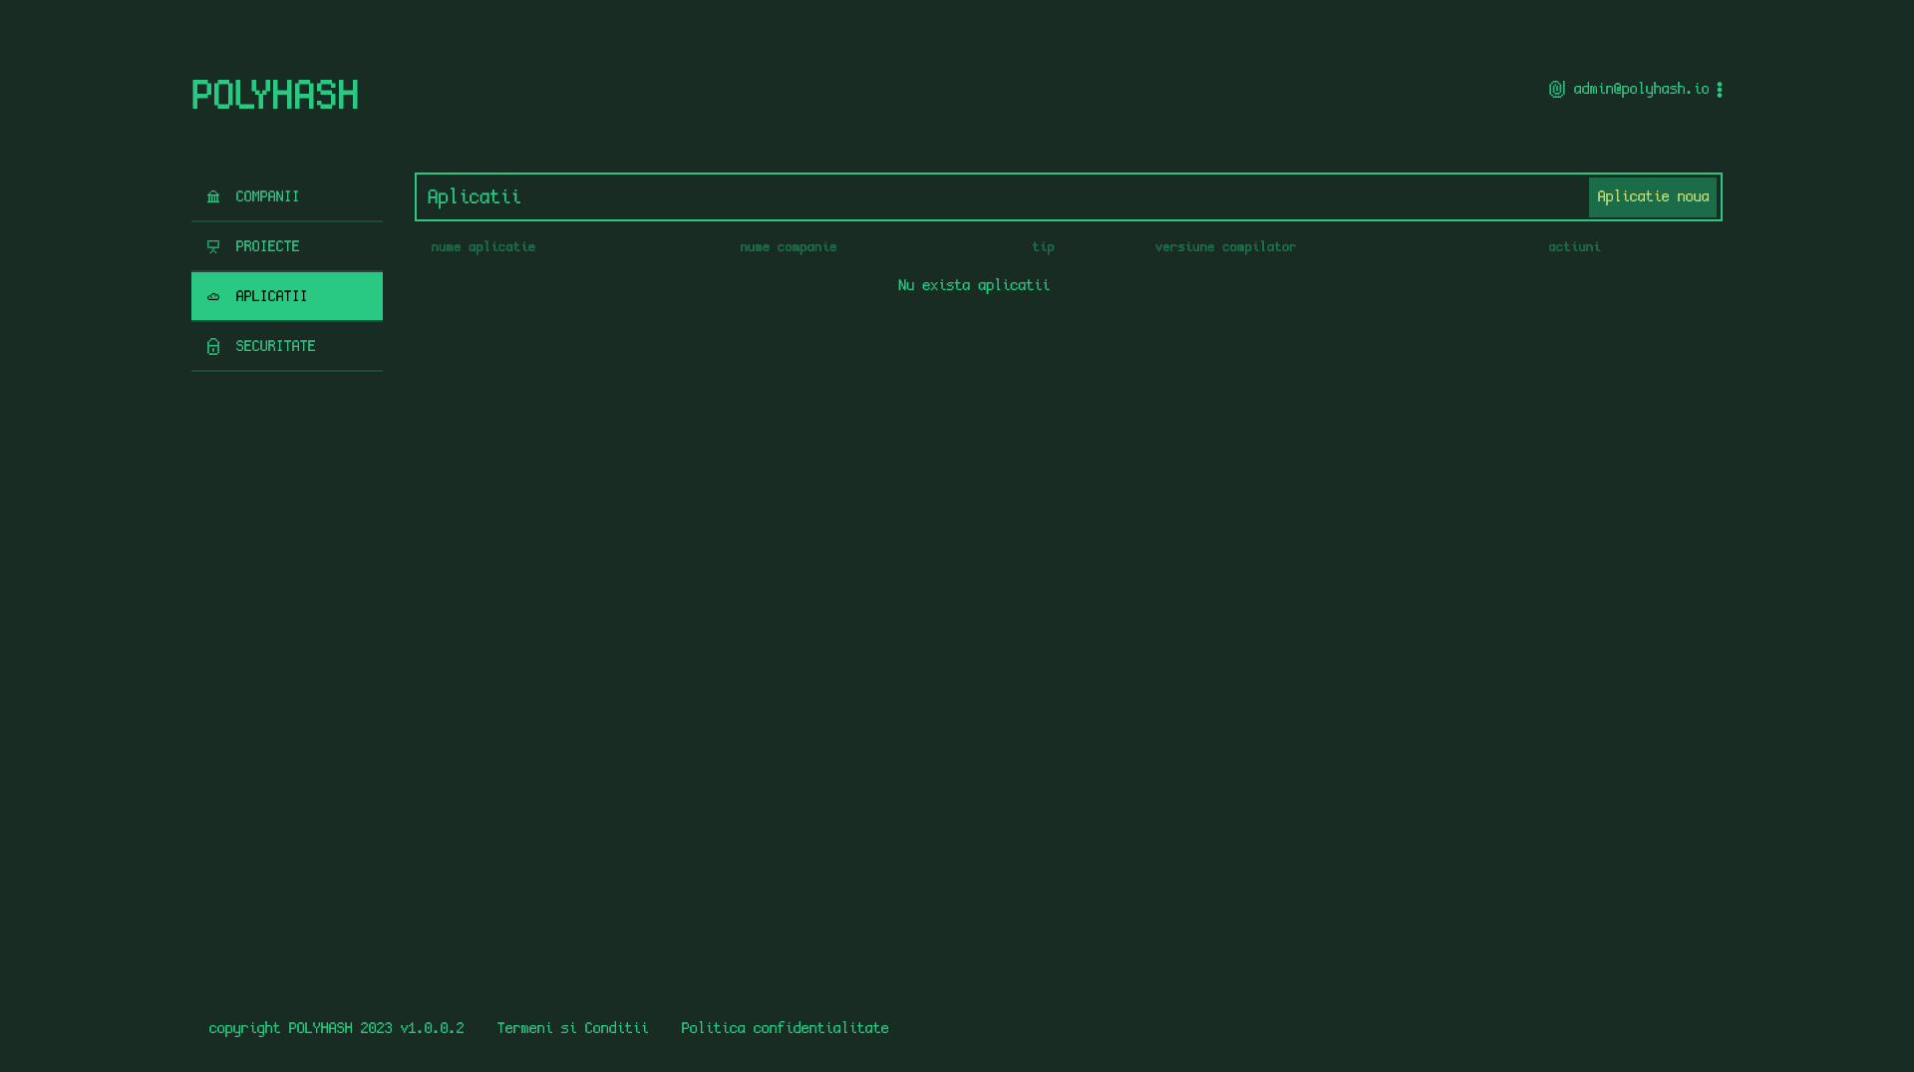Viewport: 1914px width, 1072px height.
Task: Click the admin@polyhash.io account email
Action: click(x=1641, y=89)
